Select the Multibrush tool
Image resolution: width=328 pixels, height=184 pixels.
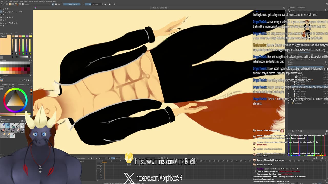coord(21,11)
